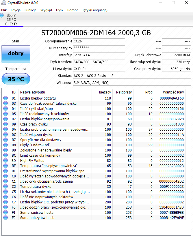Click status orb for attribute 05 reallocated sectors
193x236 pixels.
(5, 114)
